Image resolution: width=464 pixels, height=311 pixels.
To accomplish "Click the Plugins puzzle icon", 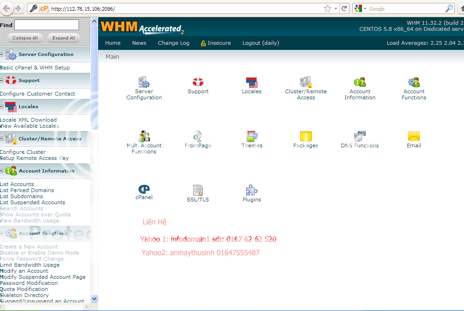I will 252,191.
